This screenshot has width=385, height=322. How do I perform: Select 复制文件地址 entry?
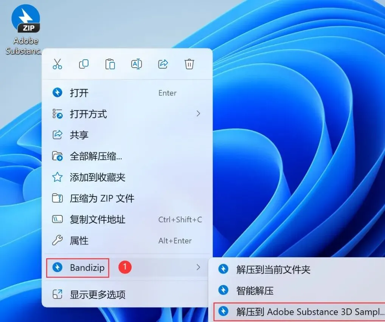(127, 220)
